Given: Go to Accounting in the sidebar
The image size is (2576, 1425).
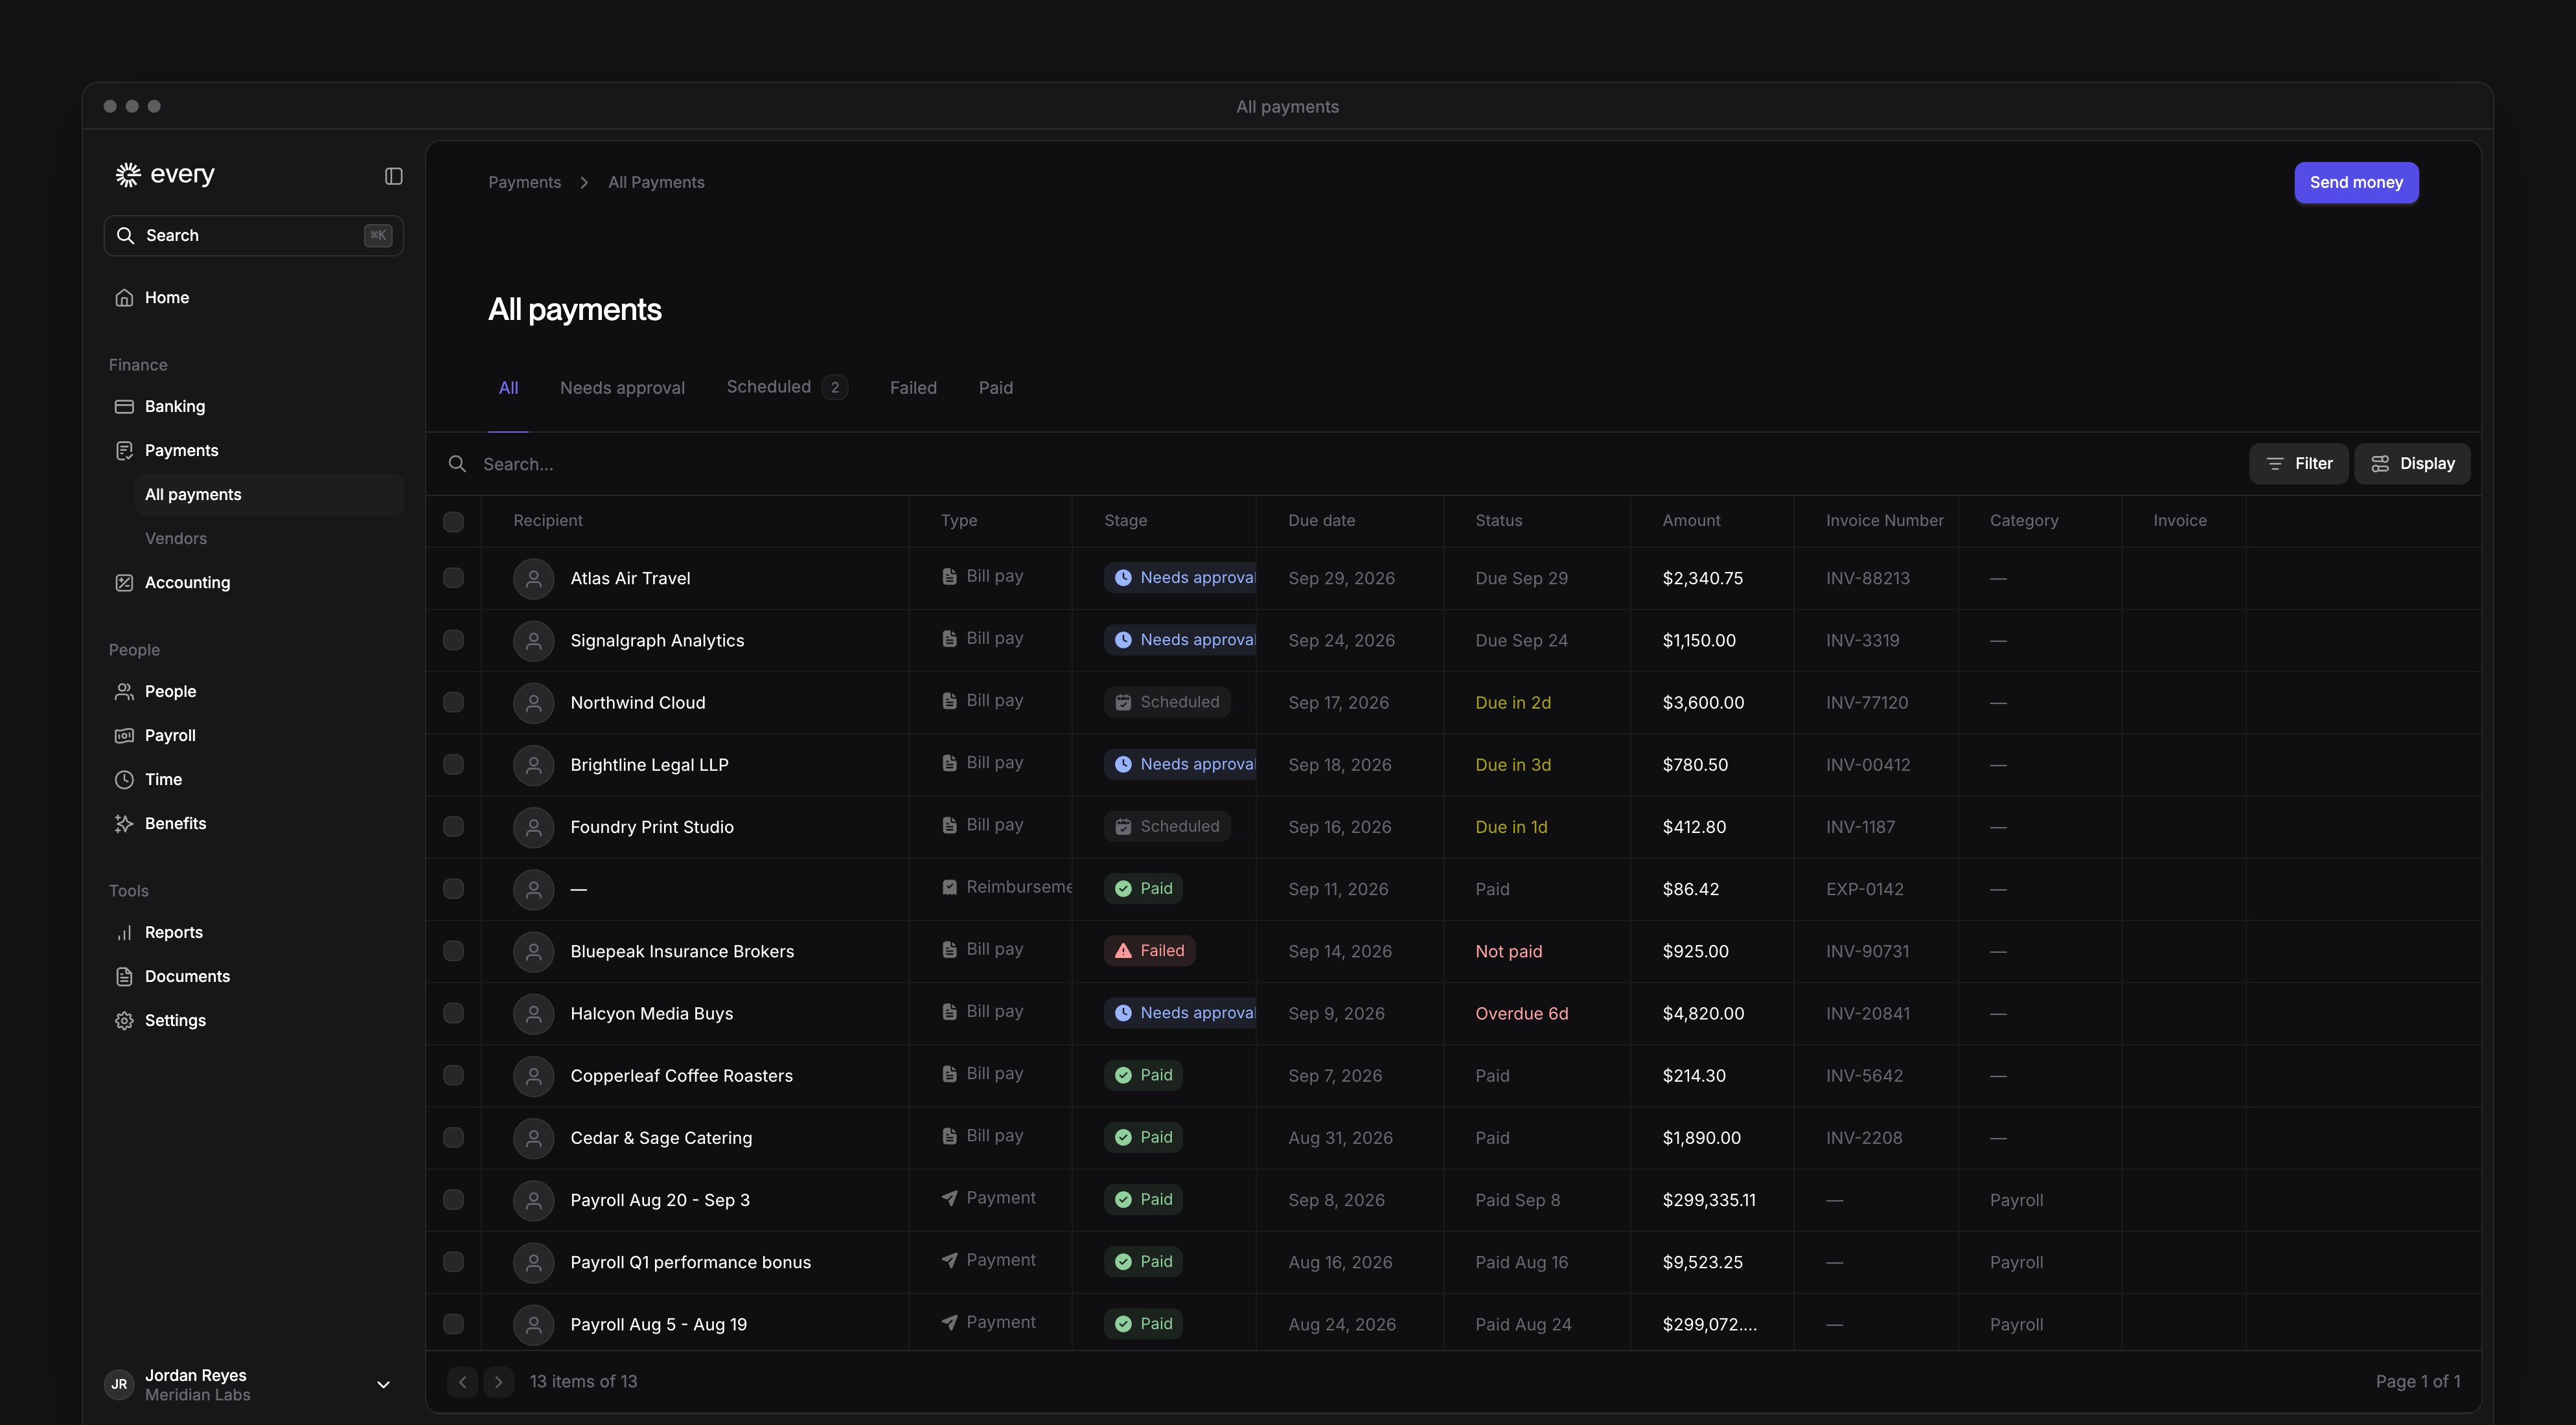Looking at the screenshot, I should [253, 582].
